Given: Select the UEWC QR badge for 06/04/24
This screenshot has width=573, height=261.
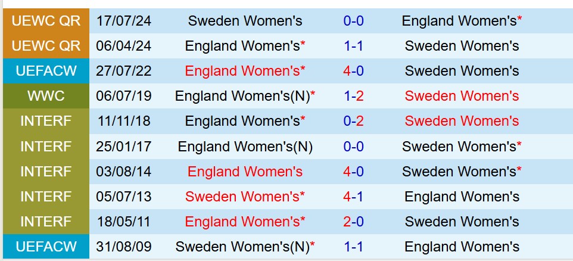Looking at the screenshot, I should click(x=46, y=46).
